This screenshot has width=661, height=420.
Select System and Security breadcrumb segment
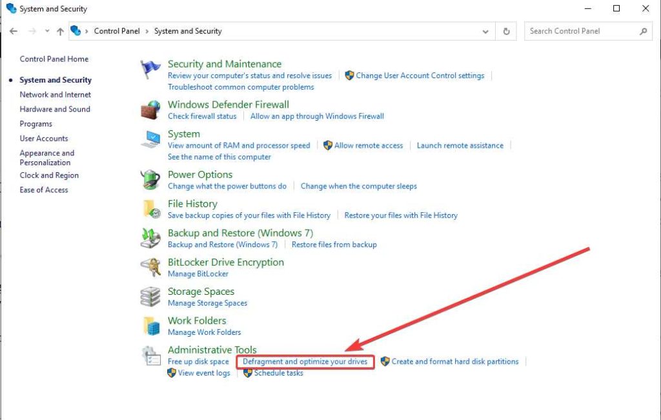coord(188,31)
